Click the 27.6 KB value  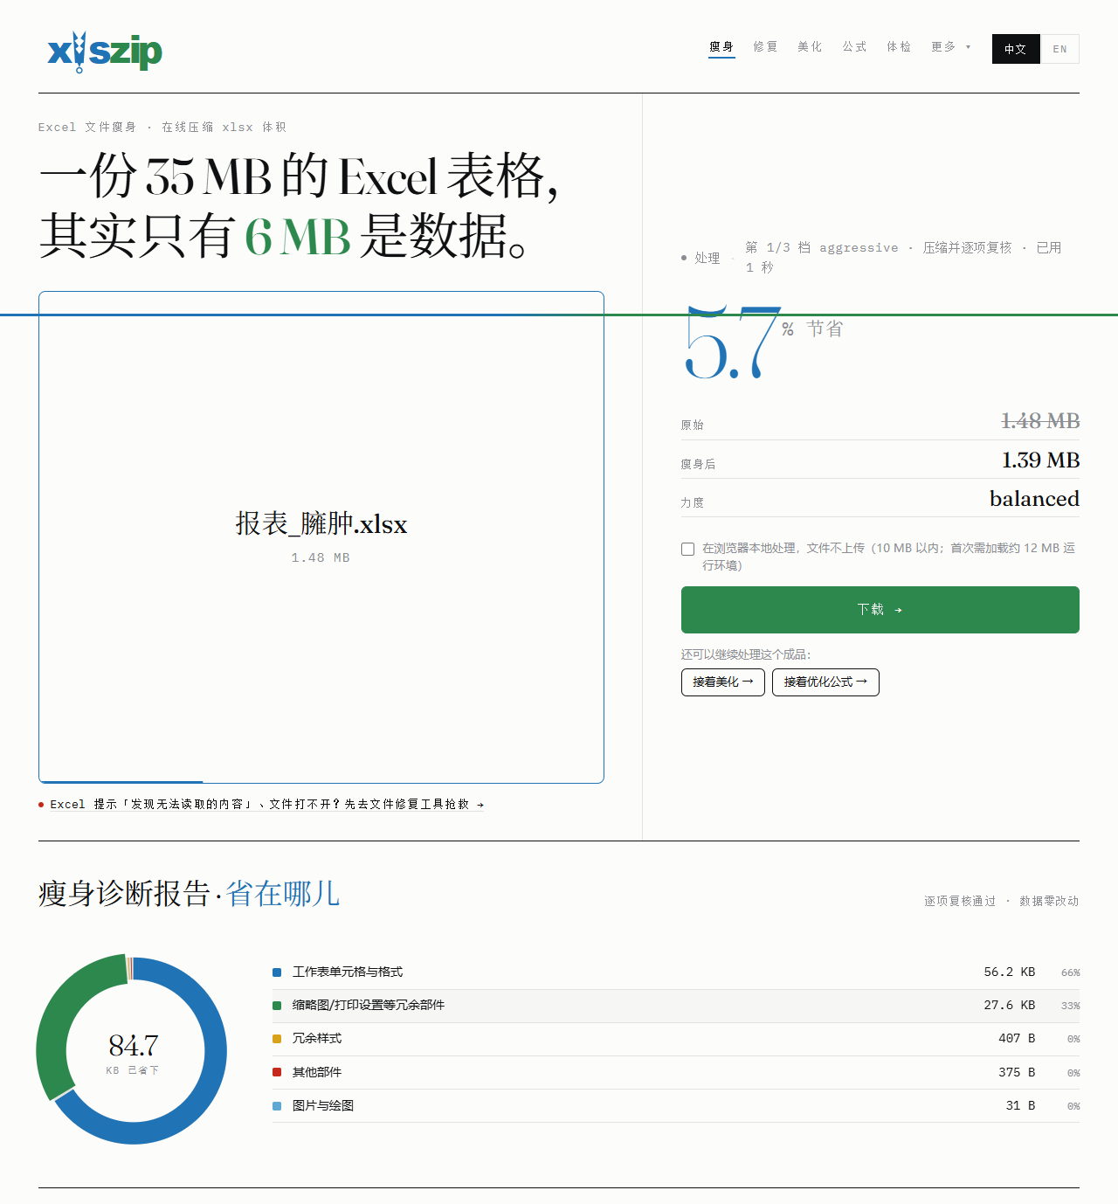pyautogui.click(x=1010, y=1006)
